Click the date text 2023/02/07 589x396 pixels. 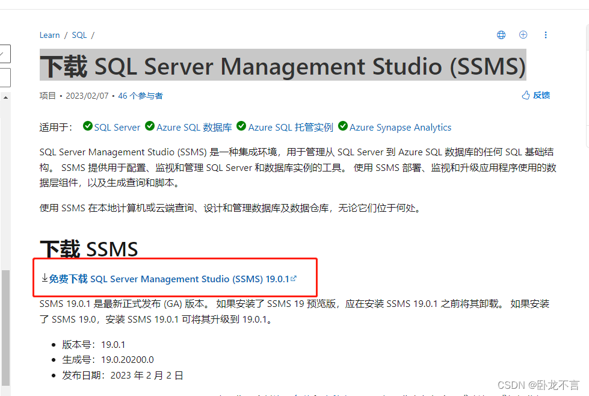click(87, 96)
